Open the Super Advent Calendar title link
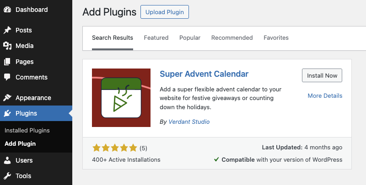The height and width of the screenshot is (185, 366). click(204, 74)
